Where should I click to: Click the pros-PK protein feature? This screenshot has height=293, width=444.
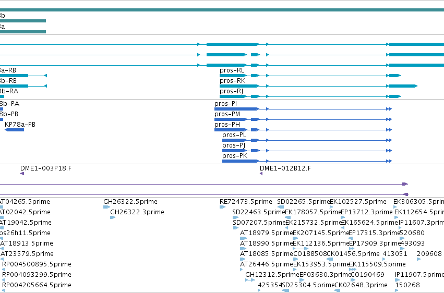coord(307,161)
